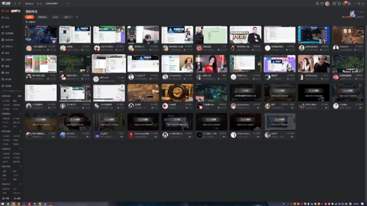Click the back arrow in title bar

point(15,4)
